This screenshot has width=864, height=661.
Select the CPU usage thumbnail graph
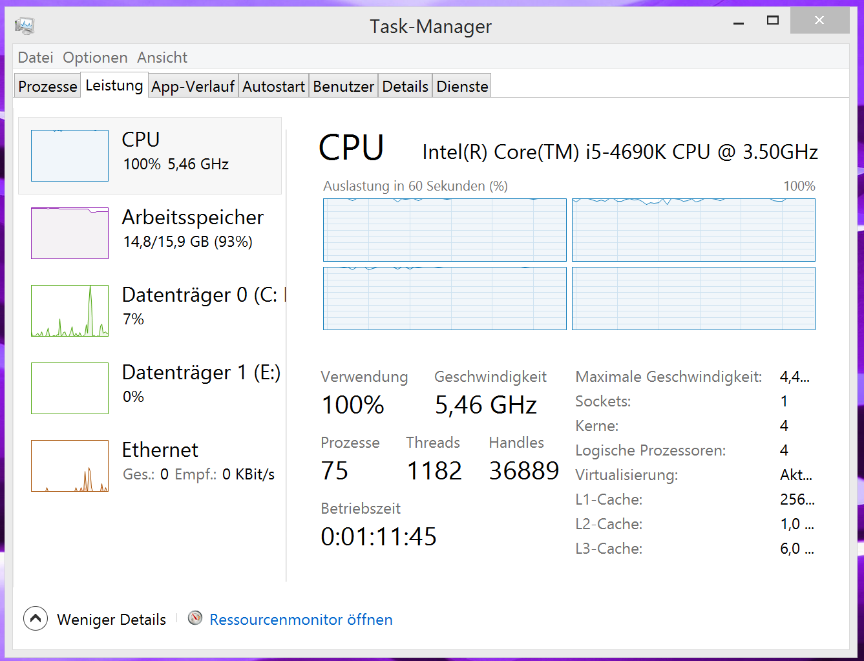tap(70, 156)
